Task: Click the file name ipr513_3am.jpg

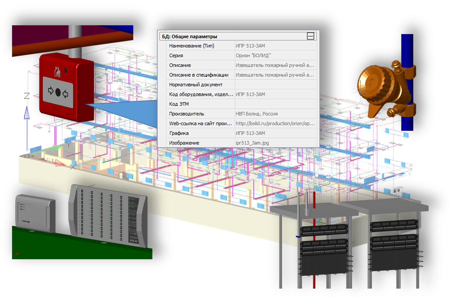Action: pyautogui.click(x=252, y=143)
